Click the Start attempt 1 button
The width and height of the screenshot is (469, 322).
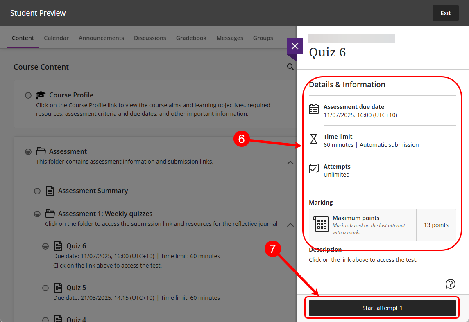(x=382, y=308)
